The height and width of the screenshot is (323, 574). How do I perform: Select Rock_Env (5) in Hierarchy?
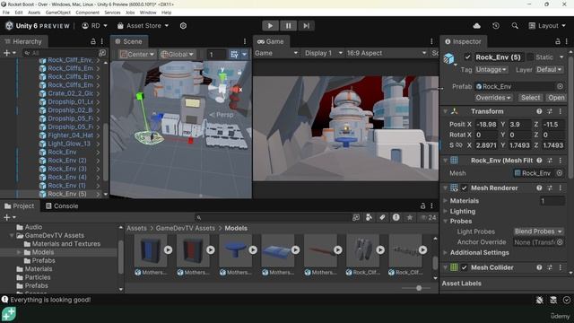pyautogui.click(x=67, y=194)
